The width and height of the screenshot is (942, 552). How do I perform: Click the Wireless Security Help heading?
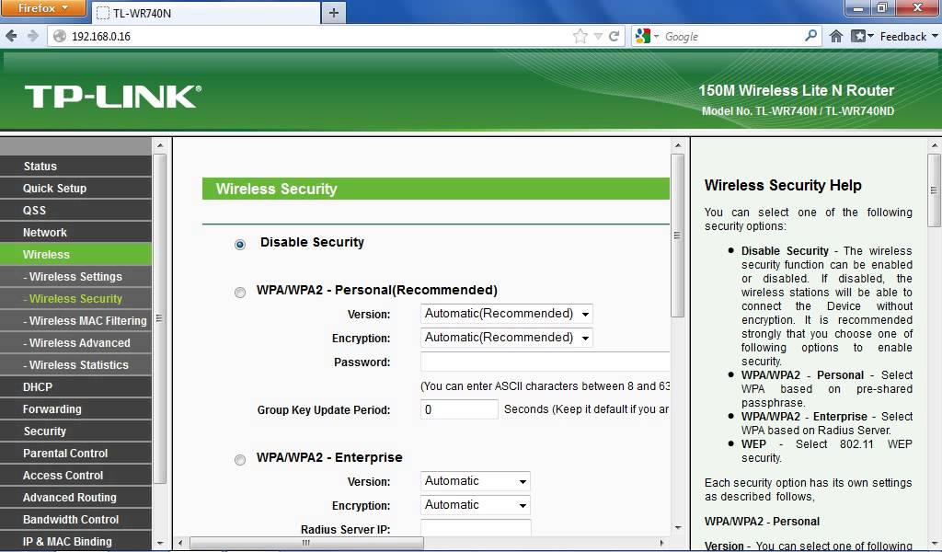pos(783,185)
